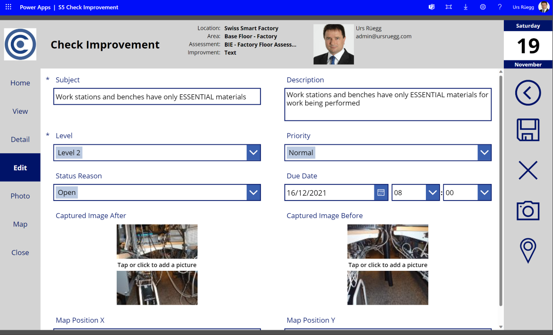This screenshot has width=553, height=335.
Task: Select the Edit sidebar item
Action: (x=20, y=167)
